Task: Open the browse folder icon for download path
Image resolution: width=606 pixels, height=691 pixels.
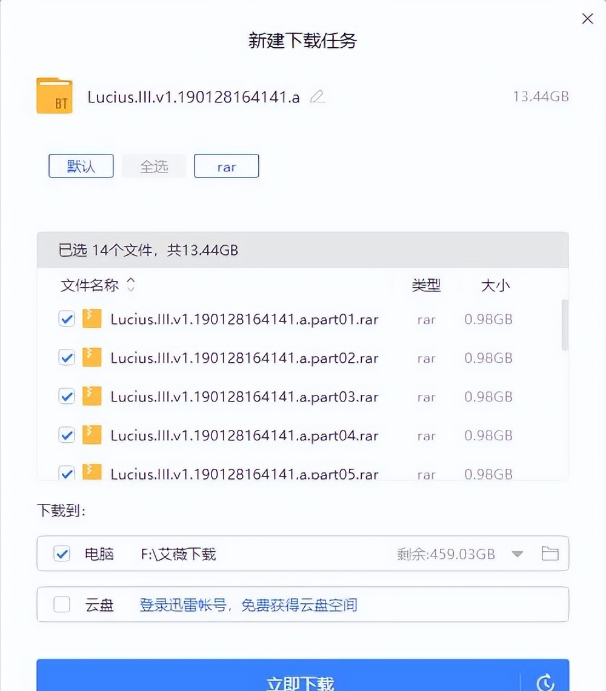Action: coord(550,554)
